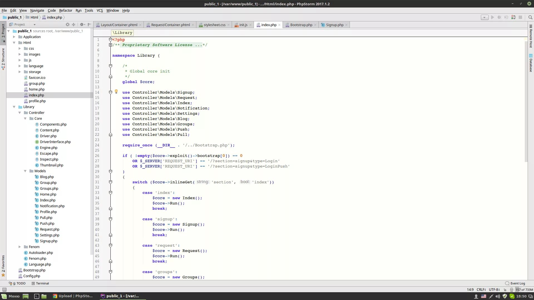The height and width of the screenshot is (300, 534).
Task: Toggle fold marker at case 'signup' line
Action: click(110, 219)
